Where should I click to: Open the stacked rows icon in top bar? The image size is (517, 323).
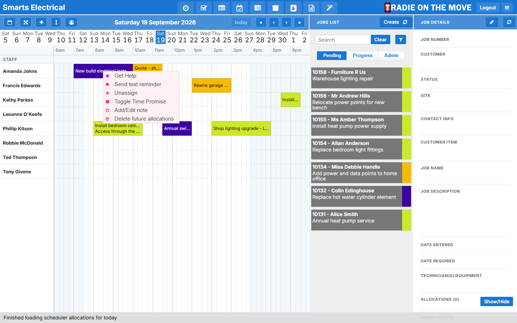(x=257, y=8)
